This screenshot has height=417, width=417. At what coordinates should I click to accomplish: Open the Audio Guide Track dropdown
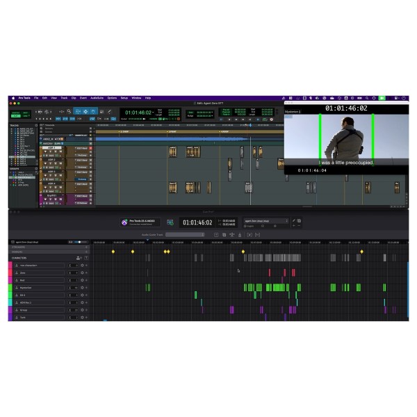click(x=185, y=235)
